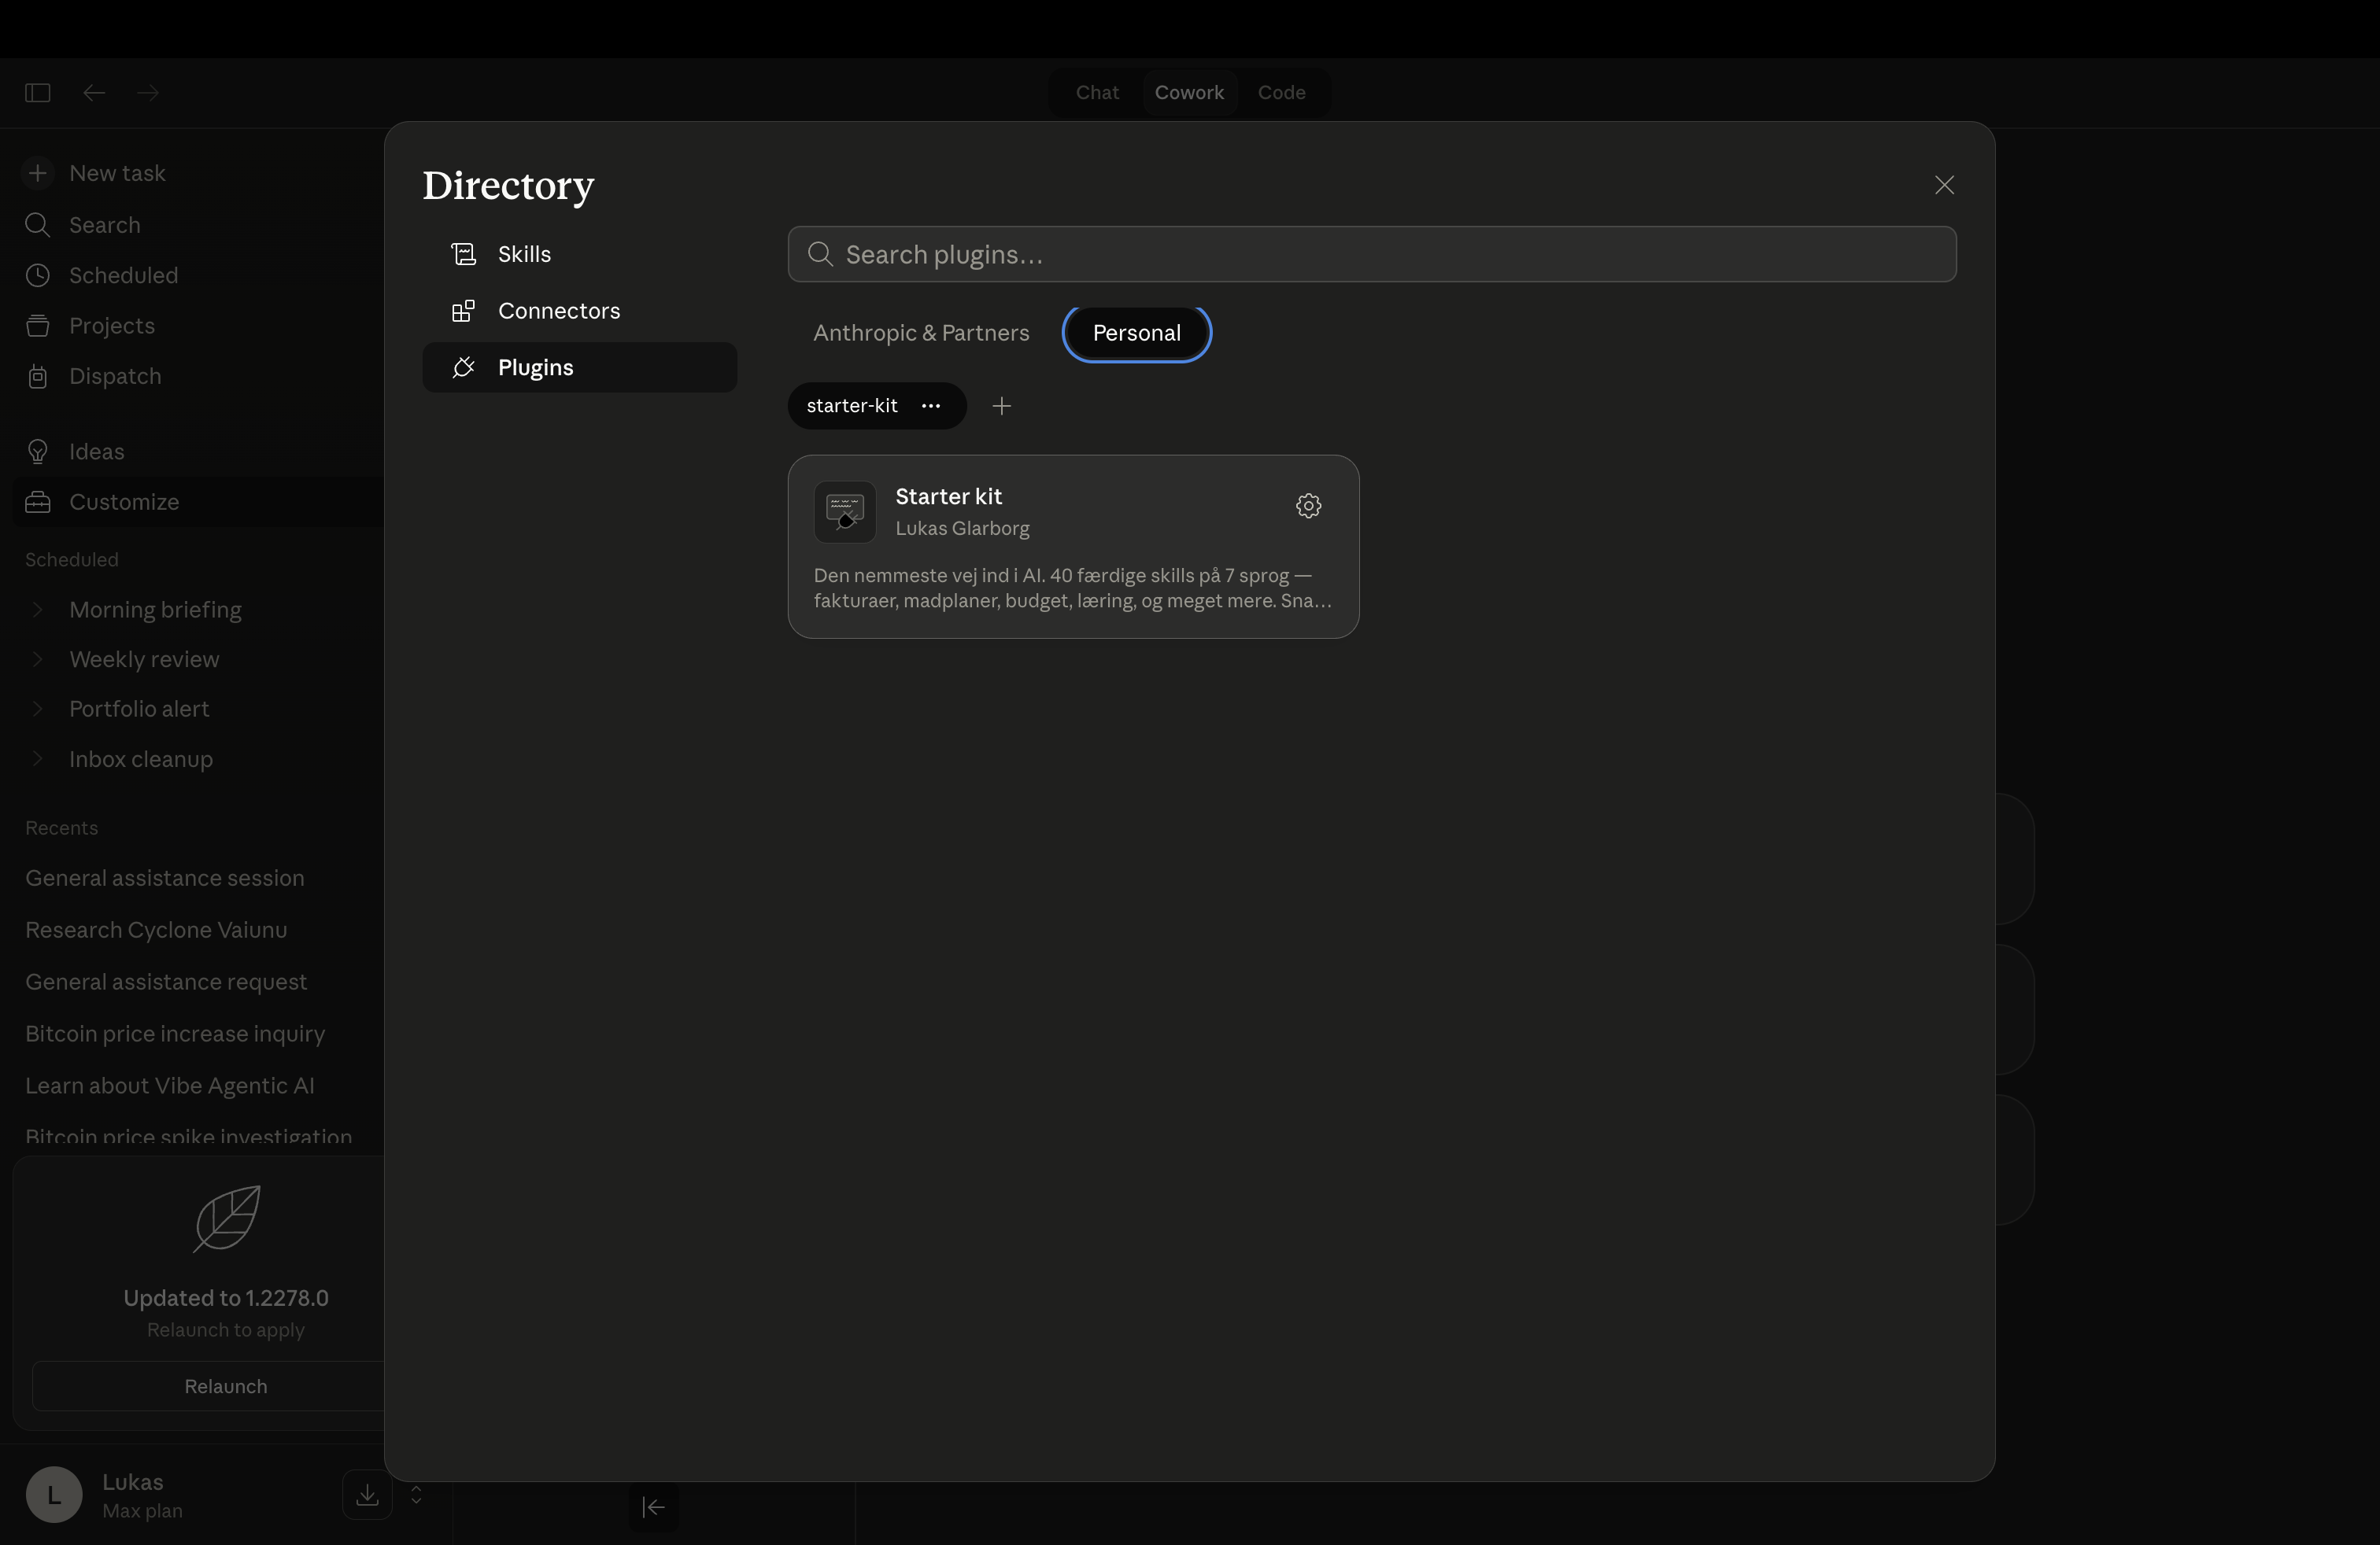Viewport: 2380px width, 1545px height.
Task: Open the starter-kit three-dots menu
Action: (931, 406)
